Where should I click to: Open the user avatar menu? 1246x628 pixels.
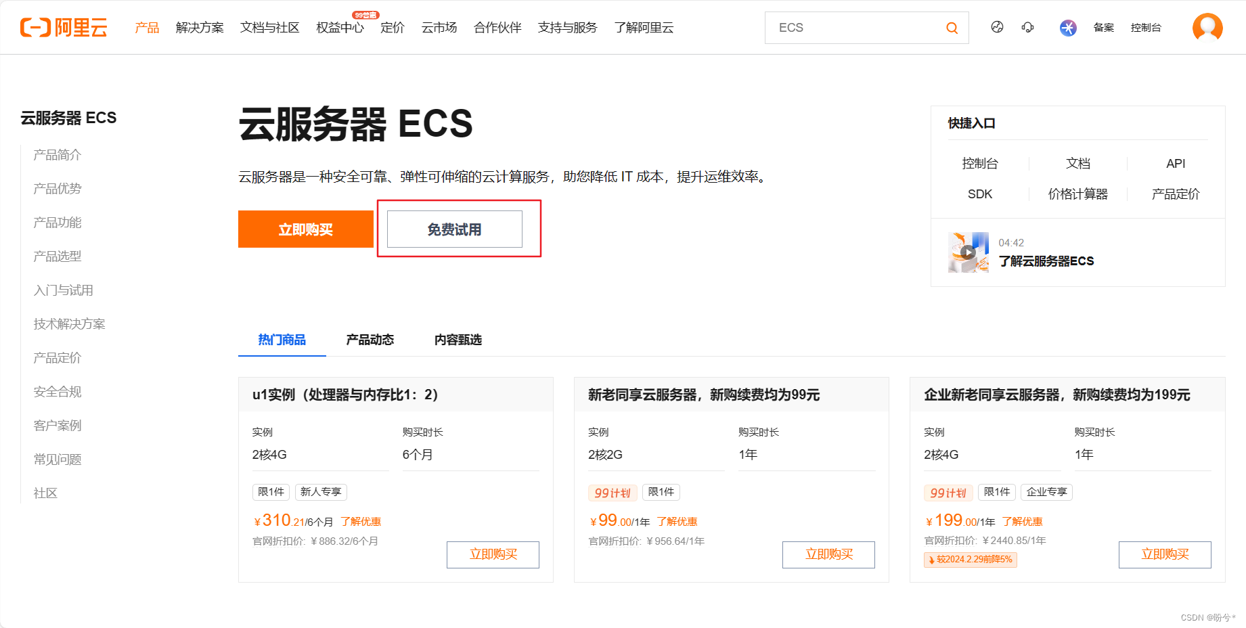(1207, 28)
